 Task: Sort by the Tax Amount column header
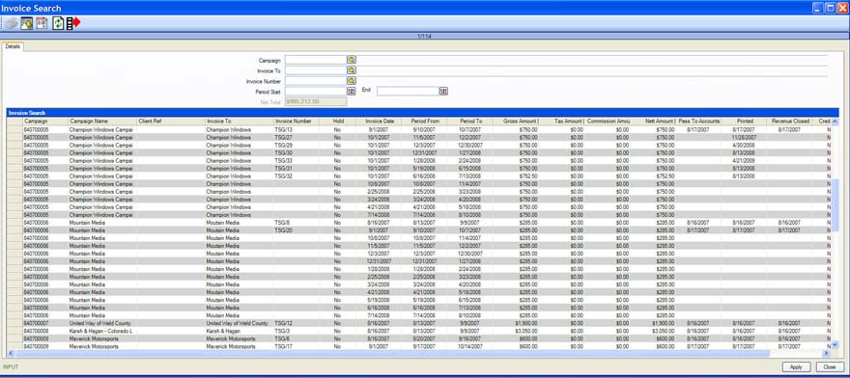561,121
